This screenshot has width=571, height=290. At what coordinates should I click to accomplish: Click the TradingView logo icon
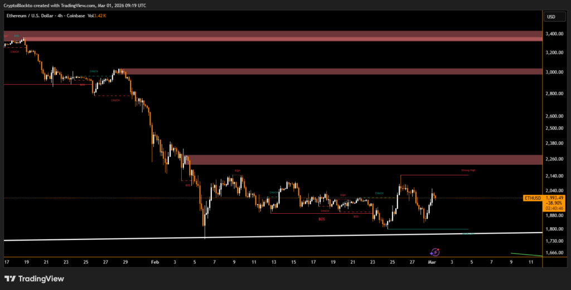[10, 278]
